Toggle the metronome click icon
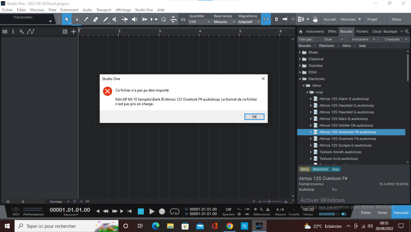Viewport: 411px width, 232px height. tap(268, 209)
